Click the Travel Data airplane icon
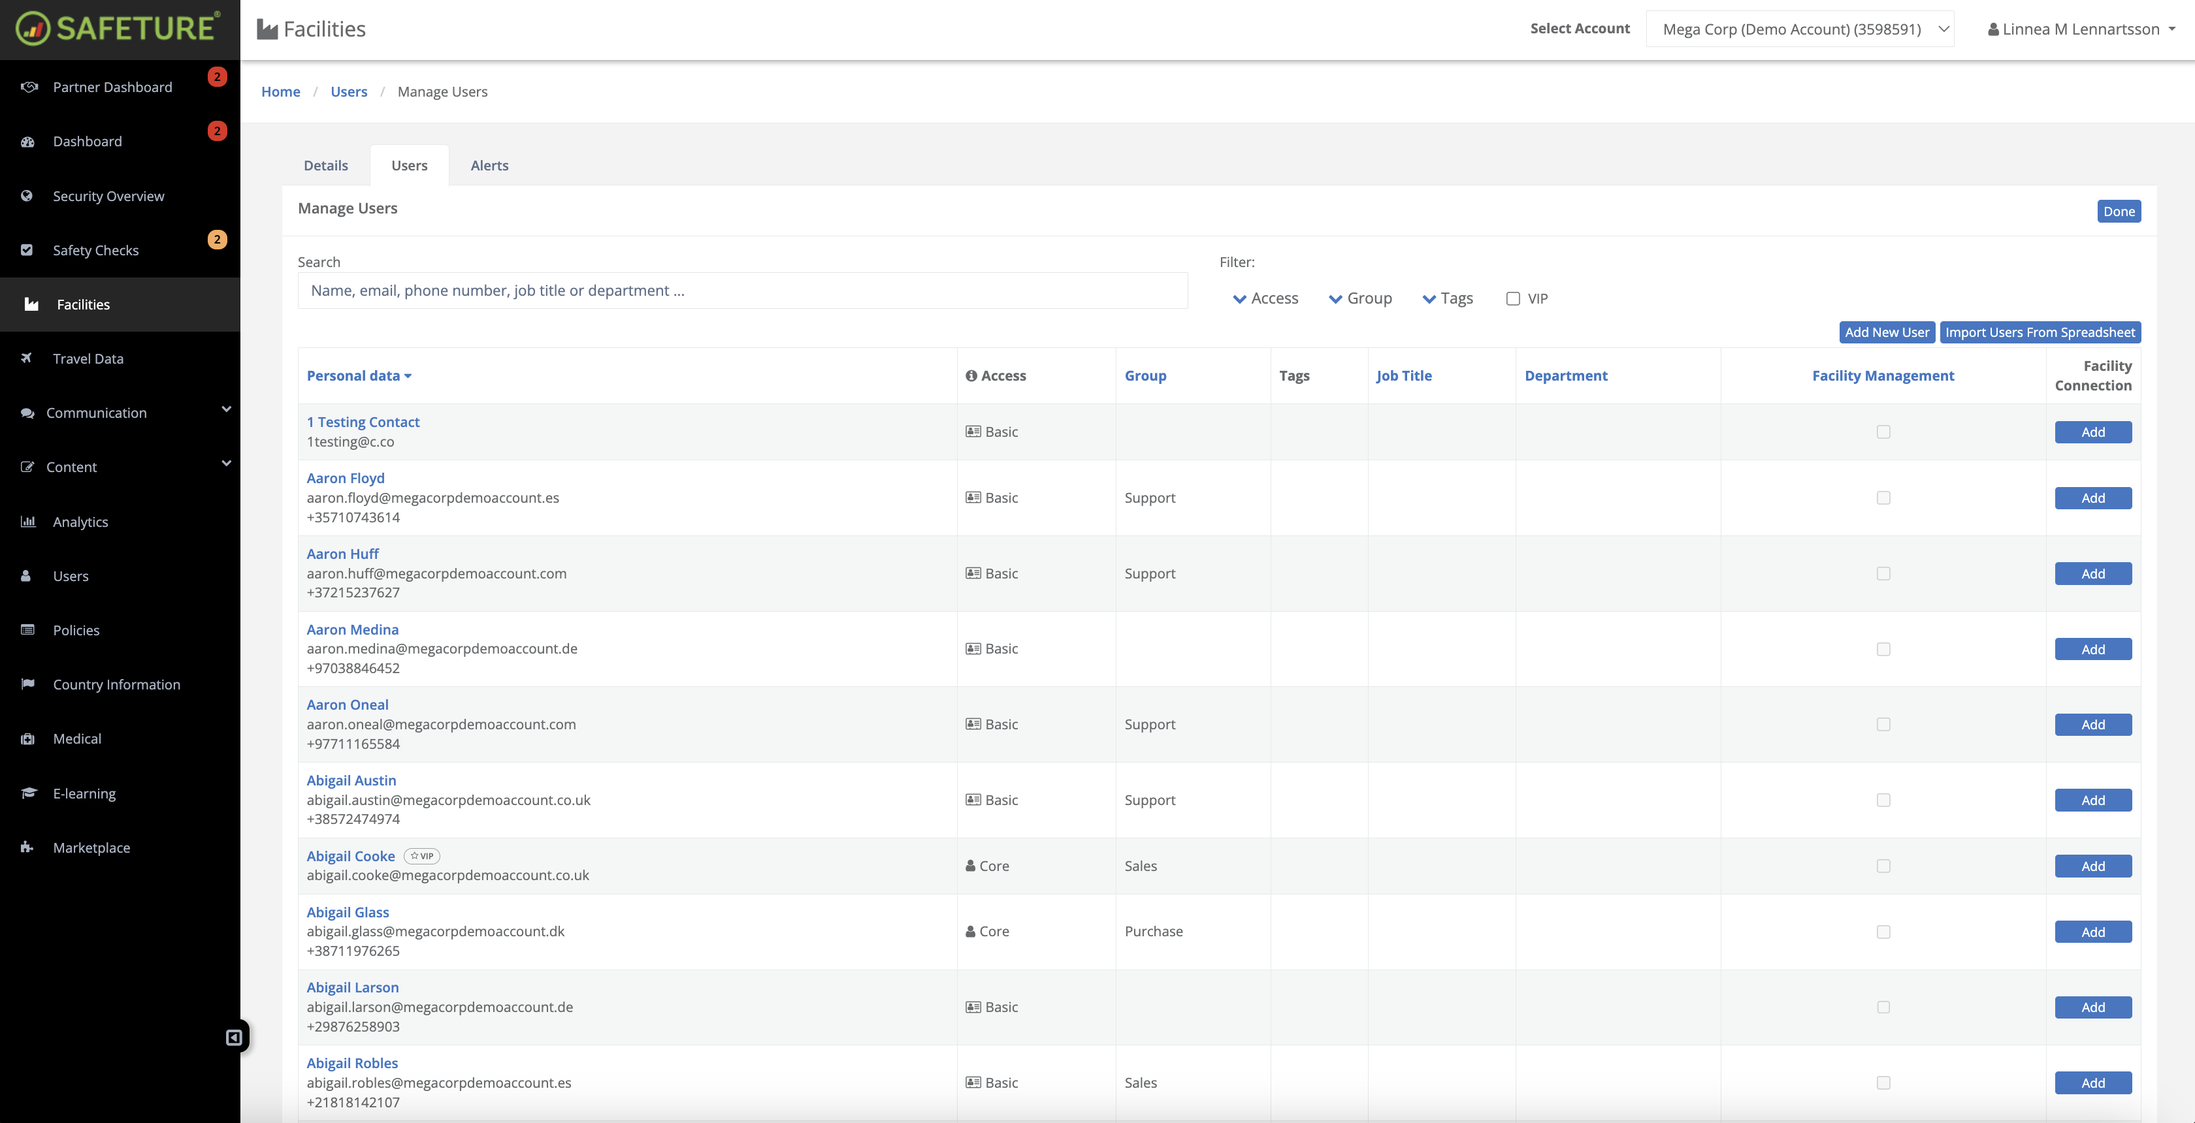 pyautogui.click(x=27, y=358)
